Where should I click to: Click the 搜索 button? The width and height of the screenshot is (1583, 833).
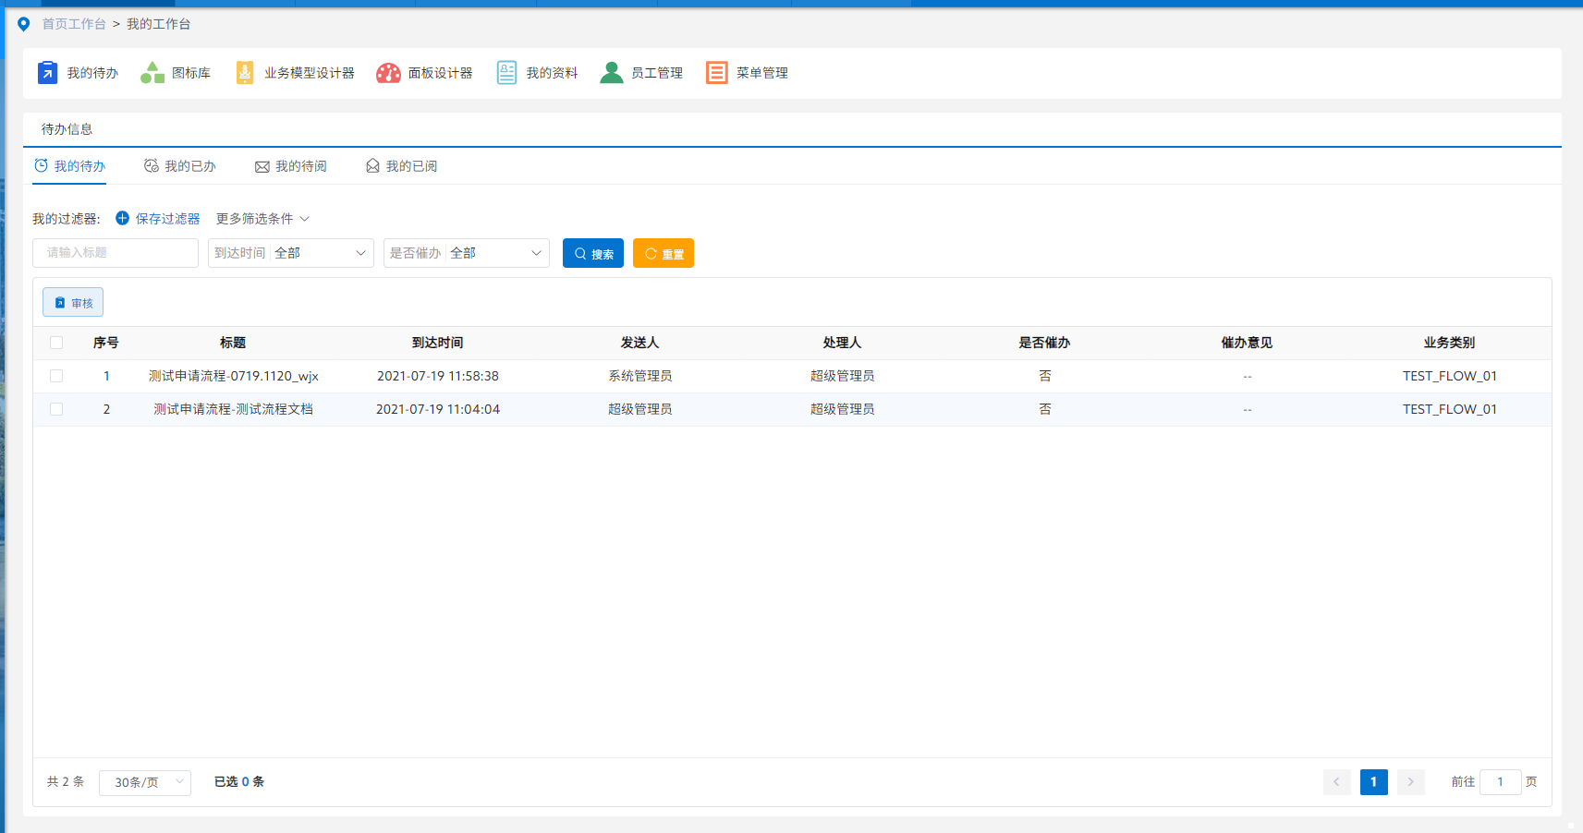pyautogui.click(x=593, y=253)
